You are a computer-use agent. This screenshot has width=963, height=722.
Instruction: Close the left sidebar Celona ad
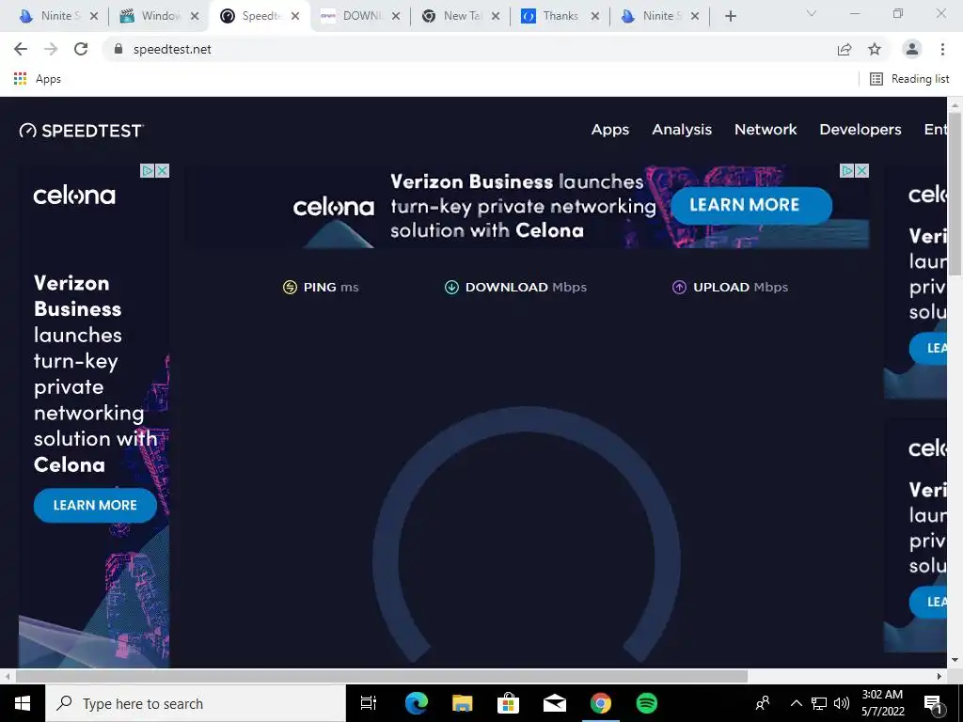click(162, 171)
